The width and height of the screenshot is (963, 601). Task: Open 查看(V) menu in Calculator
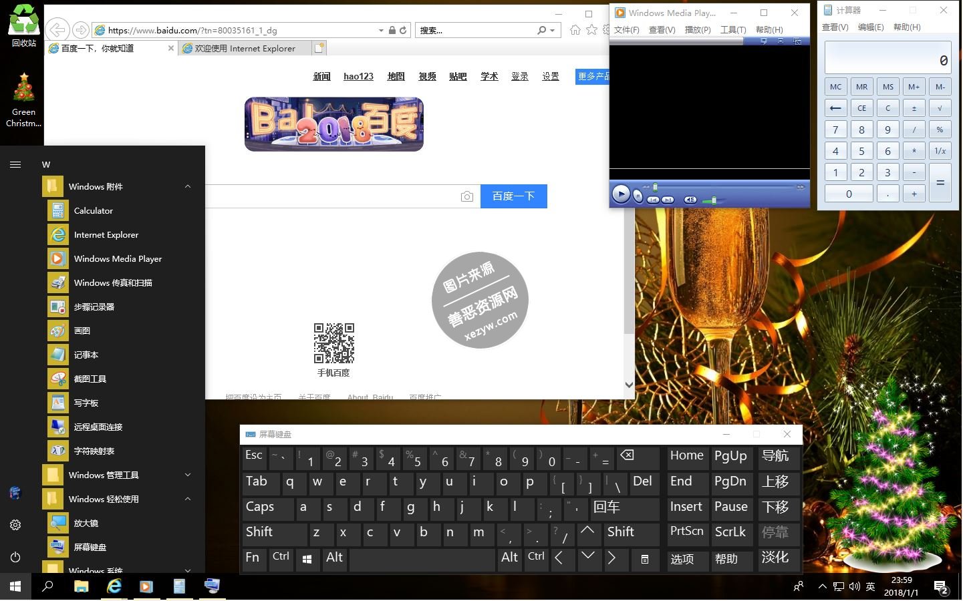click(x=835, y=27)
